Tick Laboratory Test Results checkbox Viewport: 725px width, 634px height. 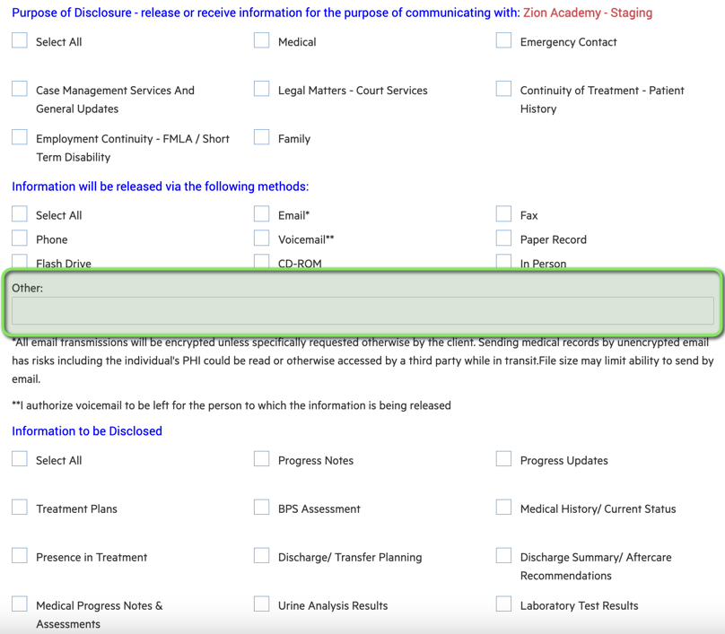[x=503, y=604]
